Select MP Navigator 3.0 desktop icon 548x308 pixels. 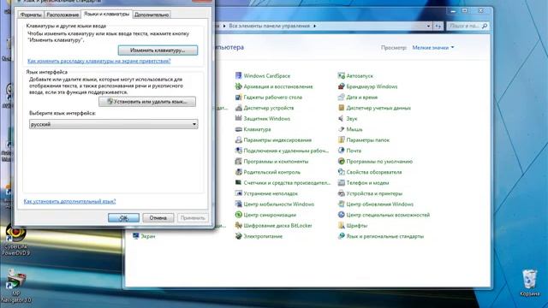coord(15,287)
